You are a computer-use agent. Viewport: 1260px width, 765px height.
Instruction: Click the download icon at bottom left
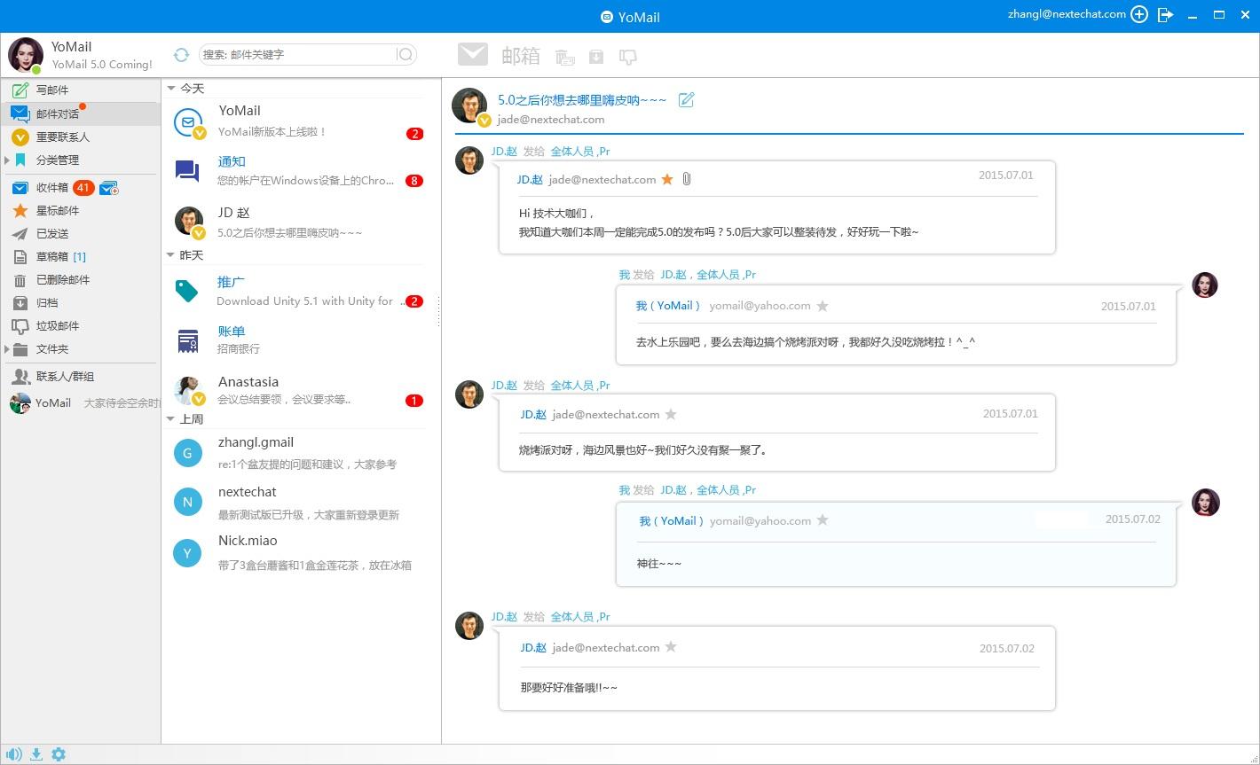[35, 753]
